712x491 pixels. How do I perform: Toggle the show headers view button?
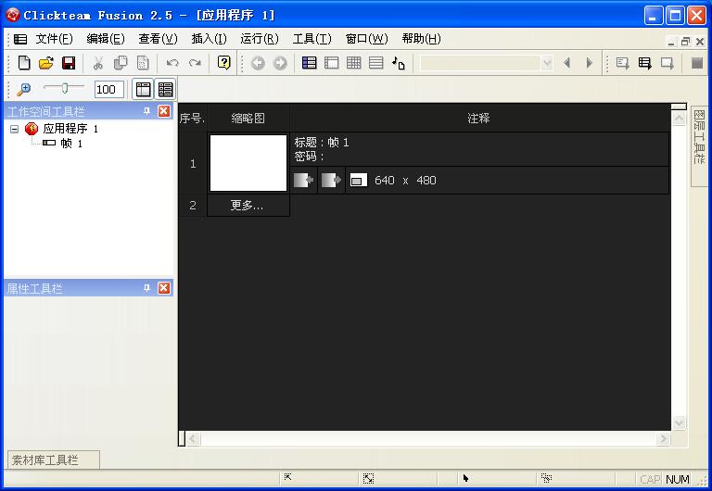coord(143,89)
